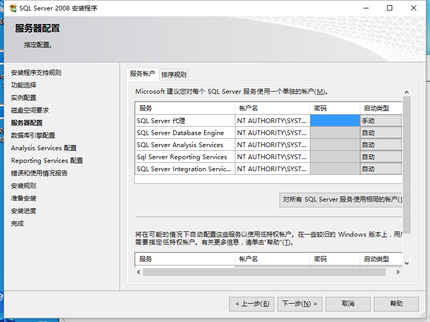Viewport: 430px width, 322px height.
Task: Select Analysis Services 配置 in the step list
Action: (44, 148)
